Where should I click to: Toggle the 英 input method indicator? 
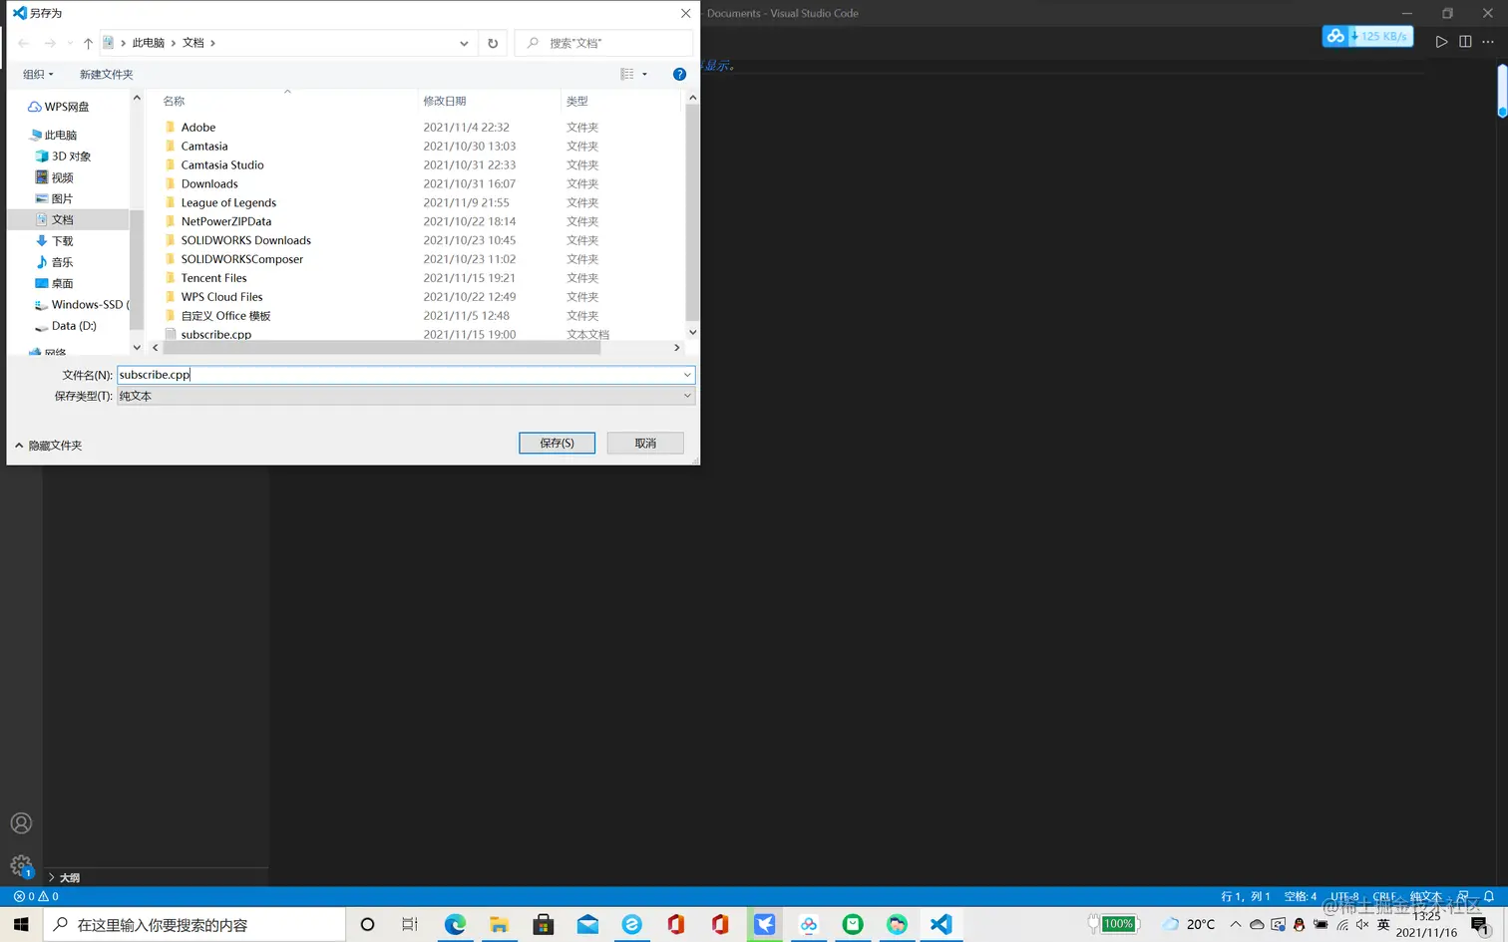pos(1383,925)
